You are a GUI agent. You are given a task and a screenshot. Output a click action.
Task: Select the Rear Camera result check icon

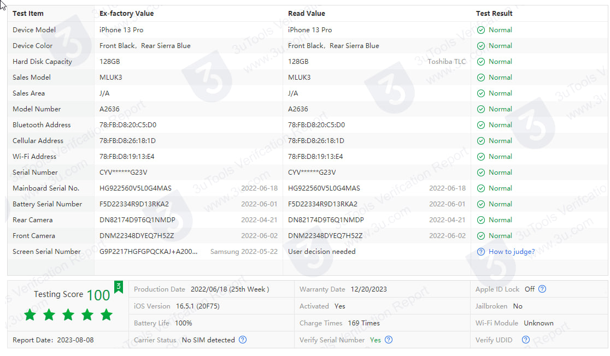tap(481, 220)
